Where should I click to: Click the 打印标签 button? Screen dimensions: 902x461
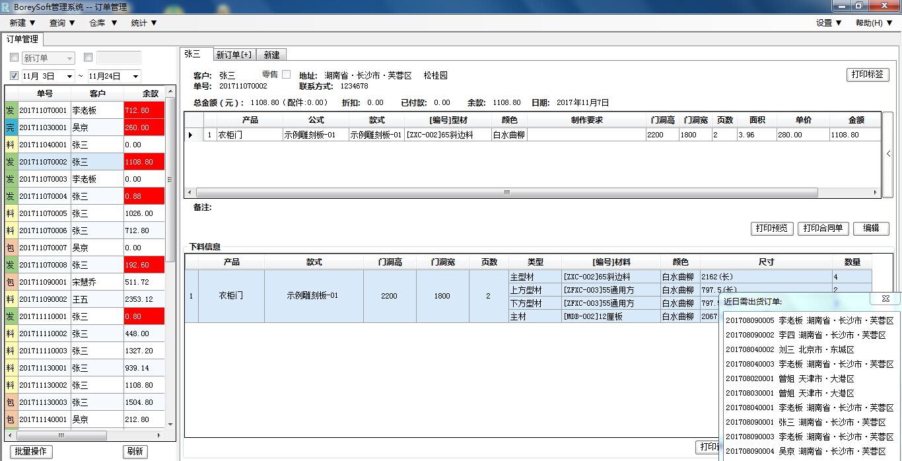[x=868, y=75]
